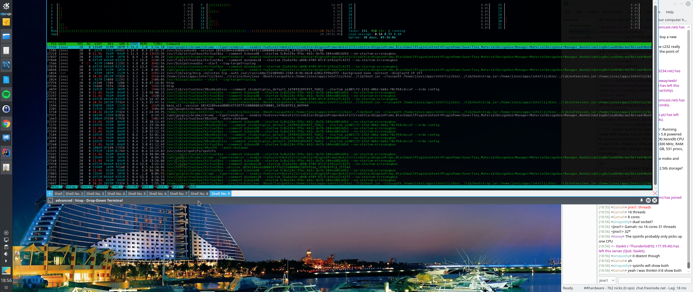
Task: Switch to the first Shell tab
Action: 58,194
